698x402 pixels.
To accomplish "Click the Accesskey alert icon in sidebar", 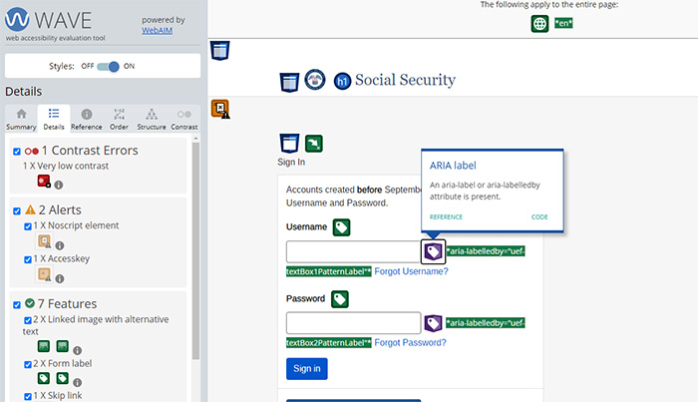I will click(x=44, y=273).
